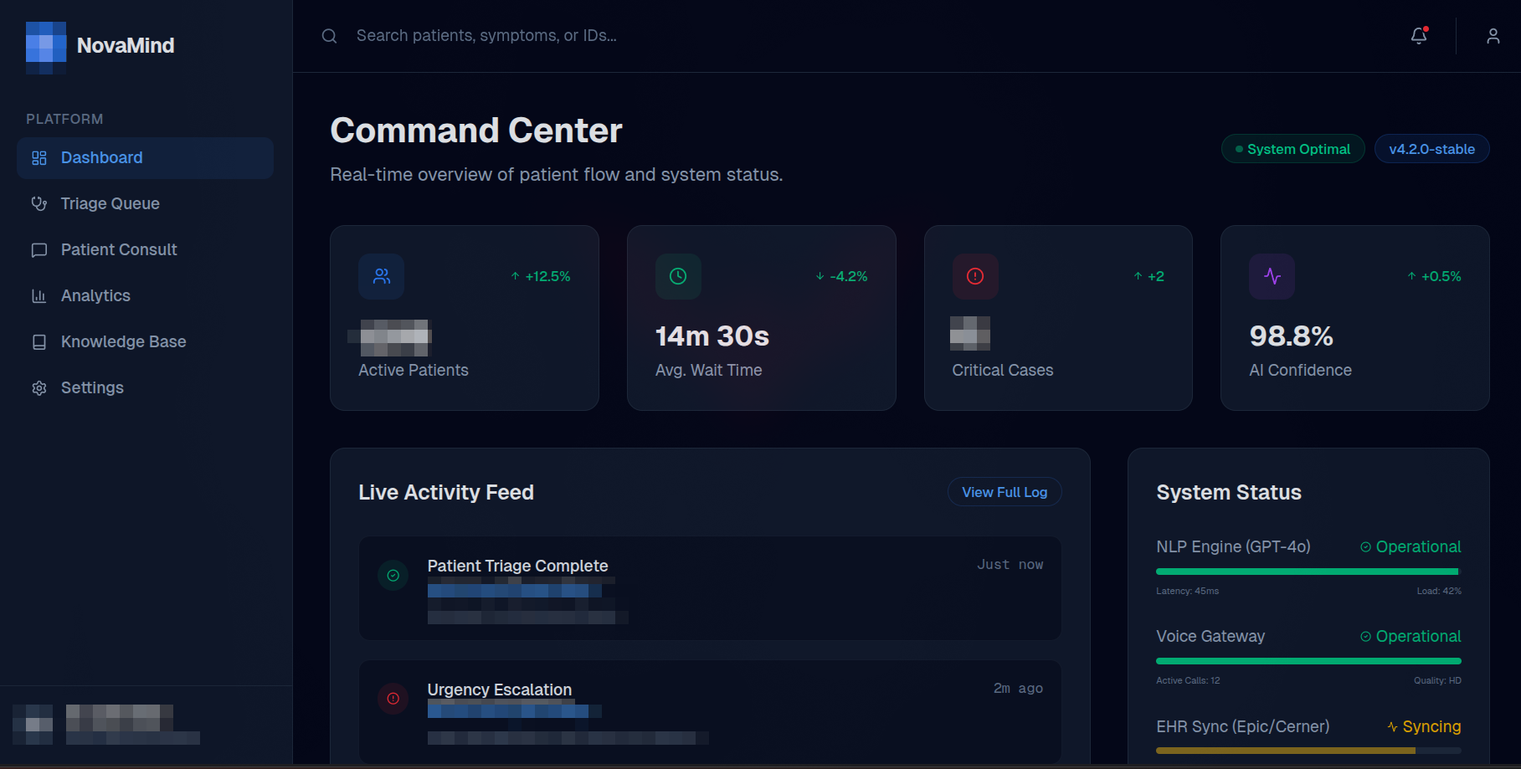Click the 14m 30s wait time value
Viewport: 1521px width, 769px height.
712,336
